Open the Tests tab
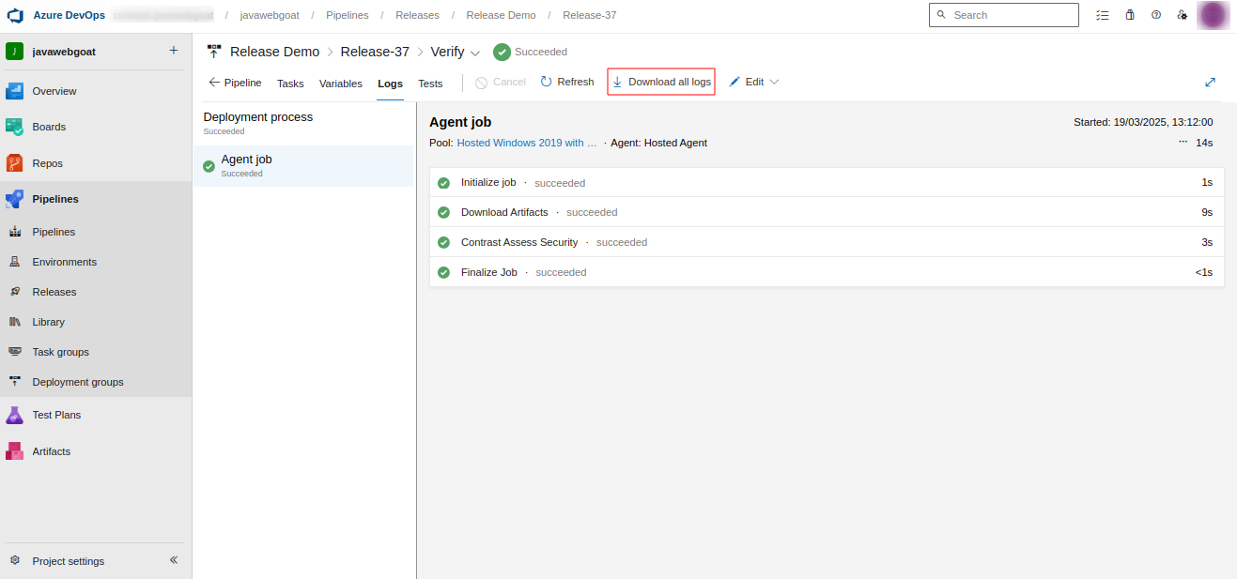The width and height of the screenshot is (1237, 579). [430, 84]
